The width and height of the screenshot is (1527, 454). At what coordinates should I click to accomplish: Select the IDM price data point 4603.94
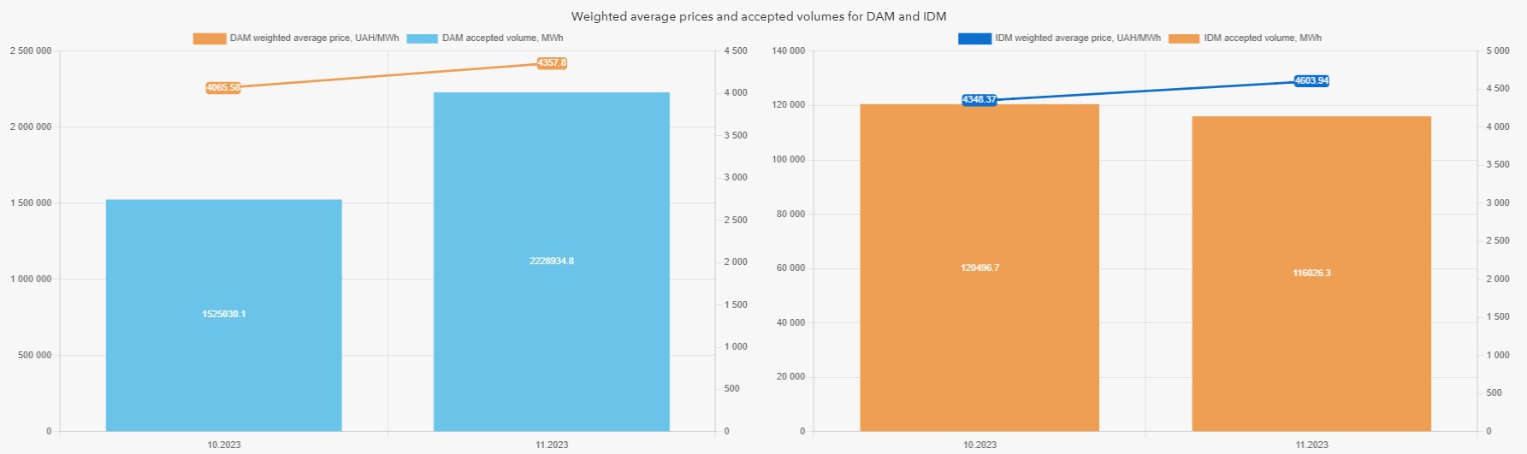[1311, 81]
